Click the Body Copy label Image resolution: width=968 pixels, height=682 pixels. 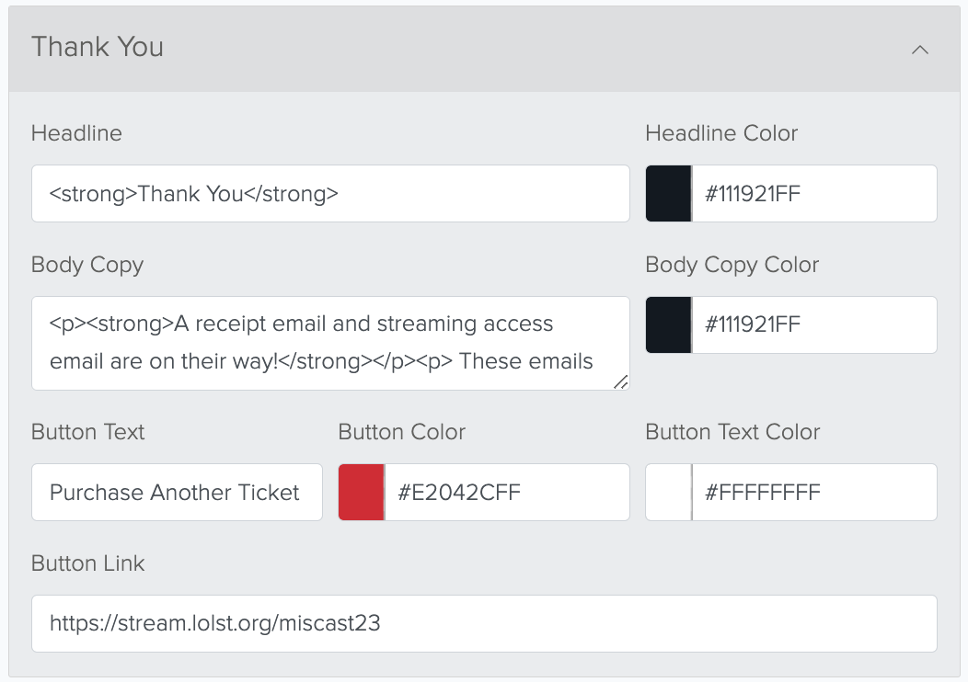87,265
